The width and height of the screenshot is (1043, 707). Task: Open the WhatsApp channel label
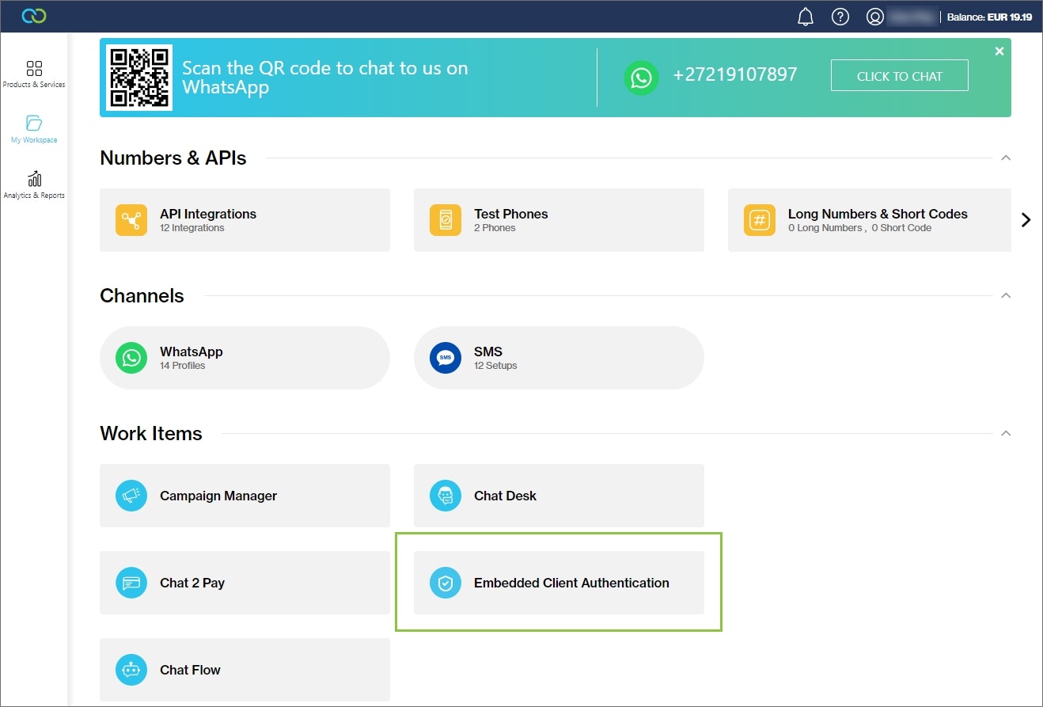coord(192,352)
